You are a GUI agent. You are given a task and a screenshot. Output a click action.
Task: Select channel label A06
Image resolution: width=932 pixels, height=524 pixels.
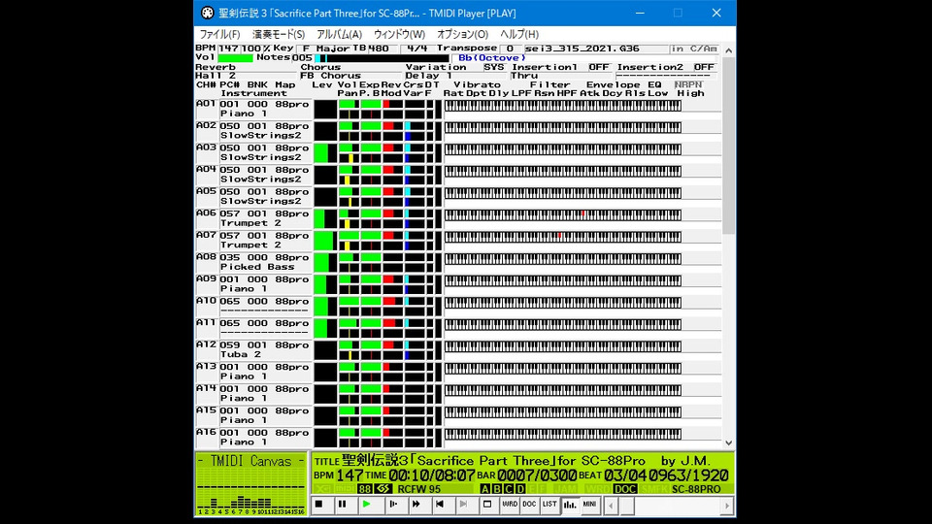tap(206, 213)
